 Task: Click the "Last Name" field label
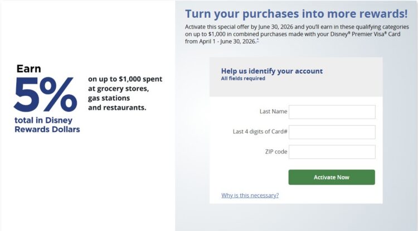[x=273, y=112]
